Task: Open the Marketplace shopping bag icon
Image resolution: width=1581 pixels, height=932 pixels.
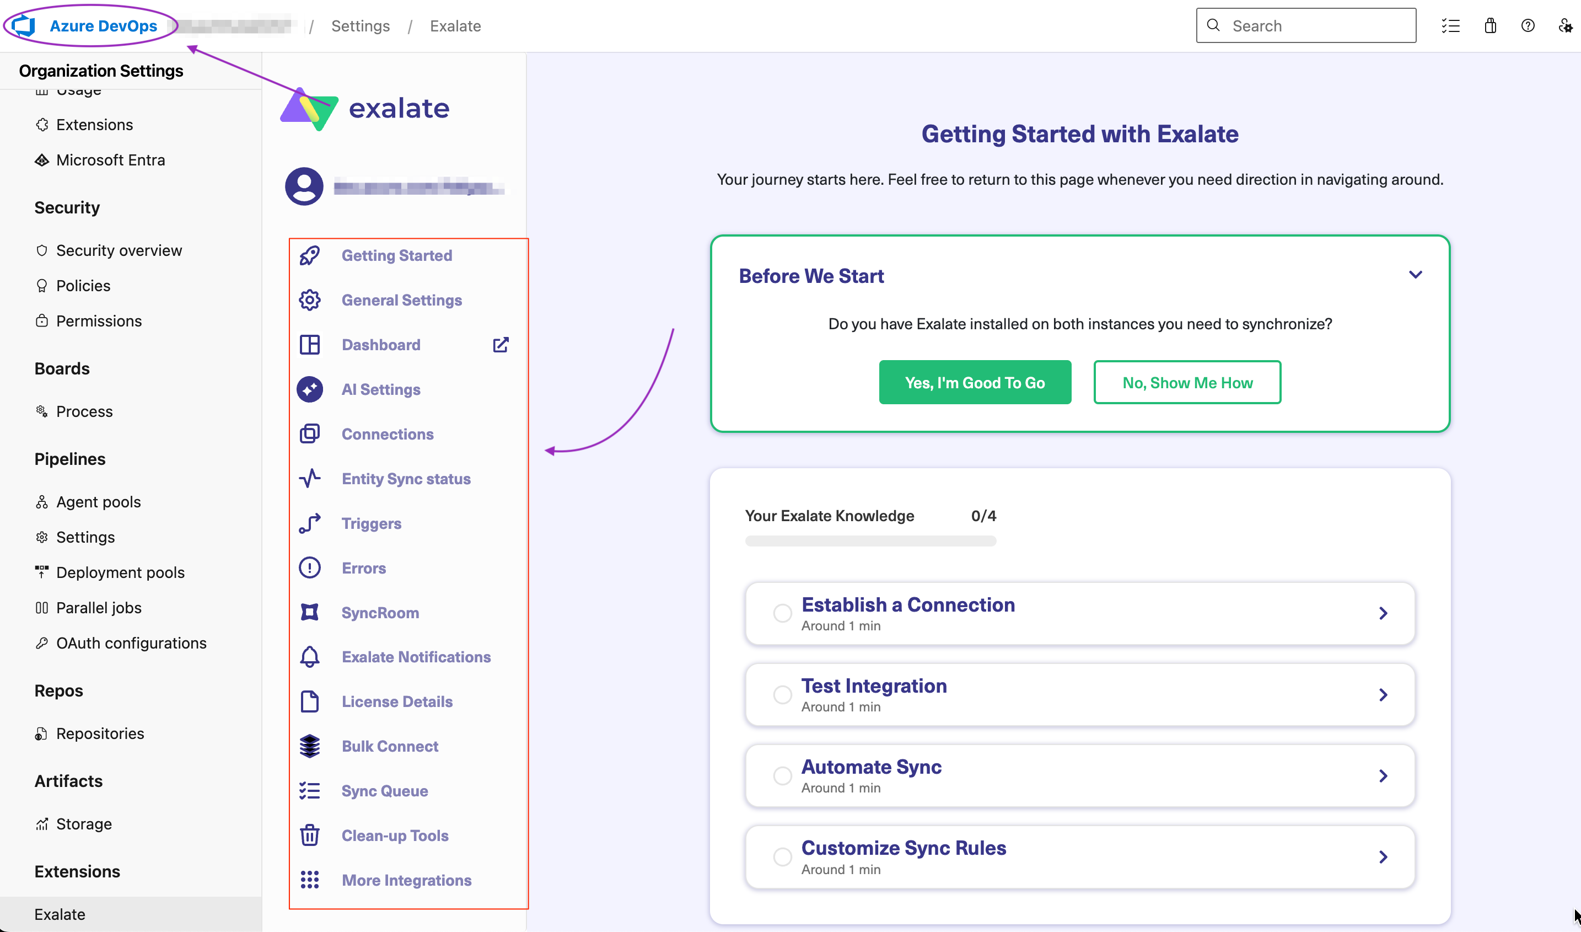Action: (x=1490, y=26)
